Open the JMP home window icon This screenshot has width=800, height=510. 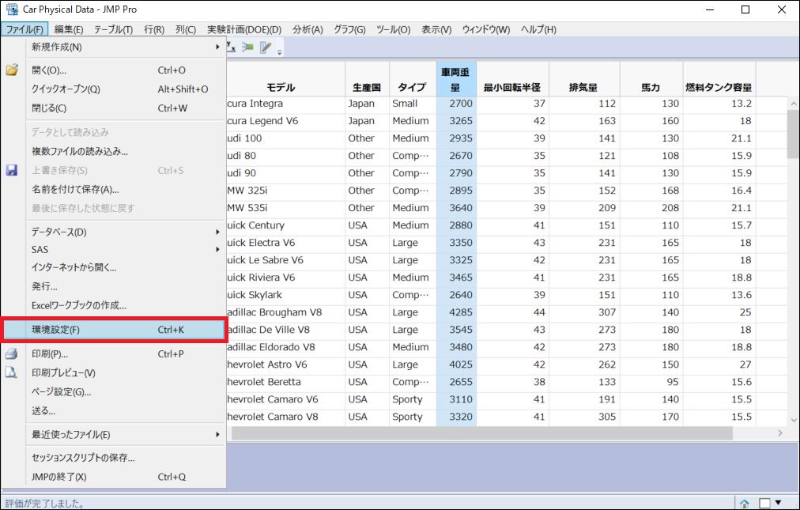(x=745, y=504)
